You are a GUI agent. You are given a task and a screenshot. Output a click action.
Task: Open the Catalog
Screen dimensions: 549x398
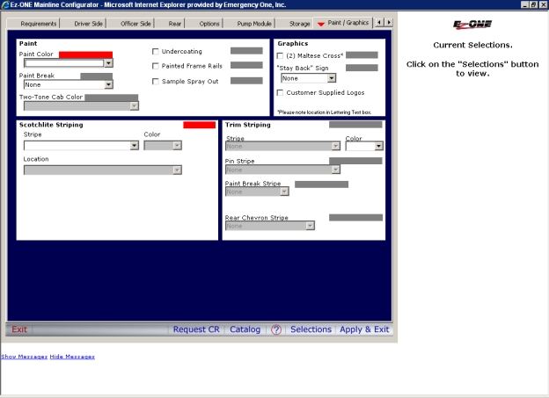click(245, 329)
